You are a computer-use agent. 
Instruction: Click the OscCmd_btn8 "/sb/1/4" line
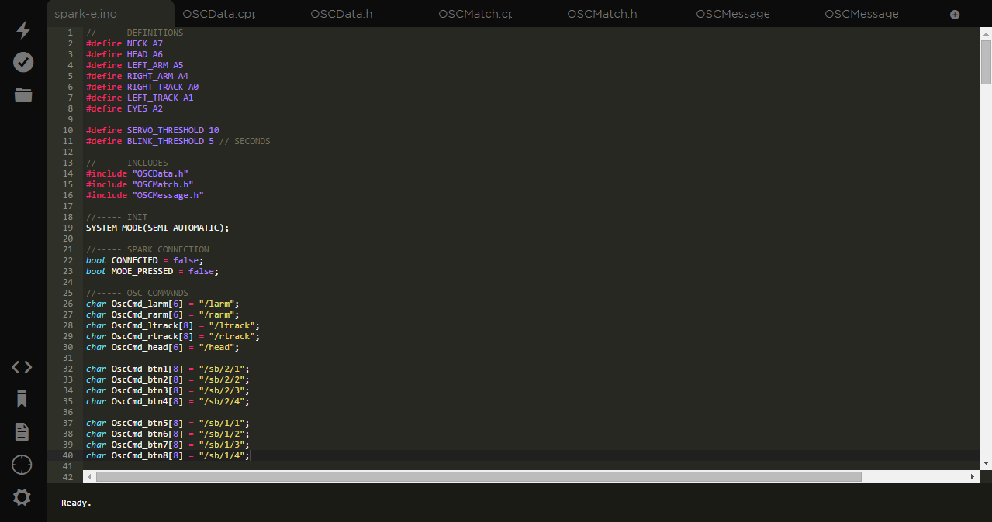168,455
